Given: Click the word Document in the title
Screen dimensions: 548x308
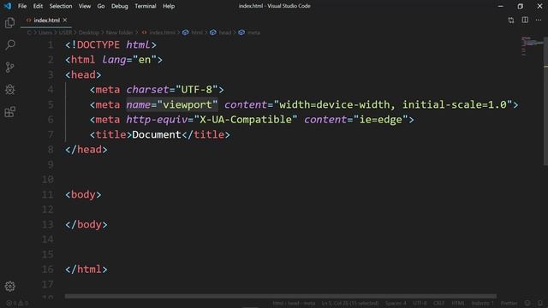Looking at the screenshot, I should point(157,134).
